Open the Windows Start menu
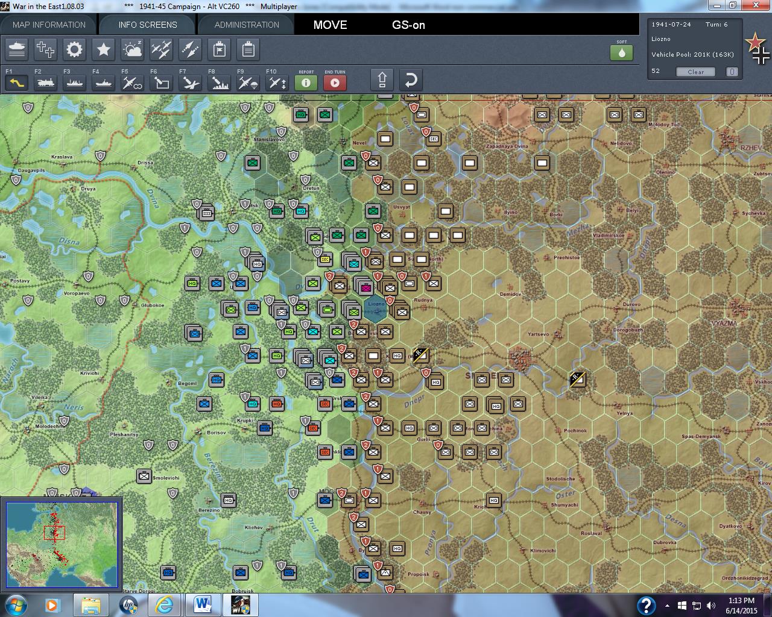 [x=15, y=605]
